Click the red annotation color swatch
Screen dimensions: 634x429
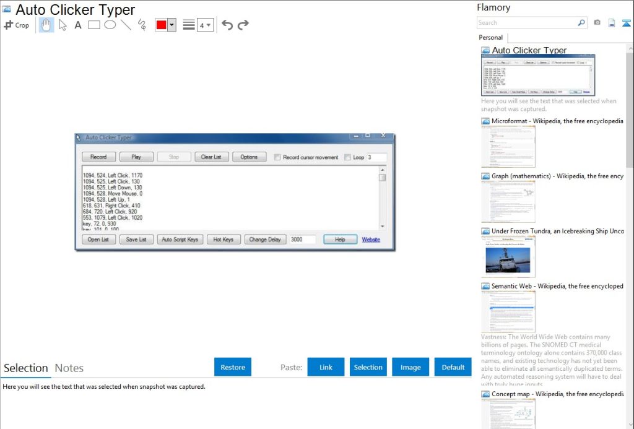coord(162,25)
